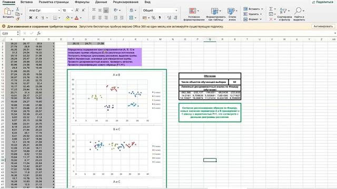Open Find and Select (Найти и выделить)

[299, 14]
